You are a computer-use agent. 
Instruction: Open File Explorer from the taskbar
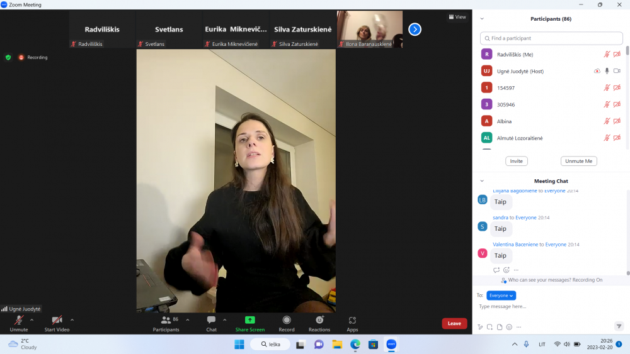[x=337, y=345]
